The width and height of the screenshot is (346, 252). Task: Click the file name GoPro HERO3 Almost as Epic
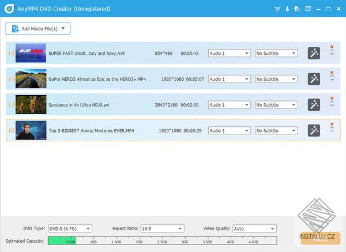pos(97,79)
